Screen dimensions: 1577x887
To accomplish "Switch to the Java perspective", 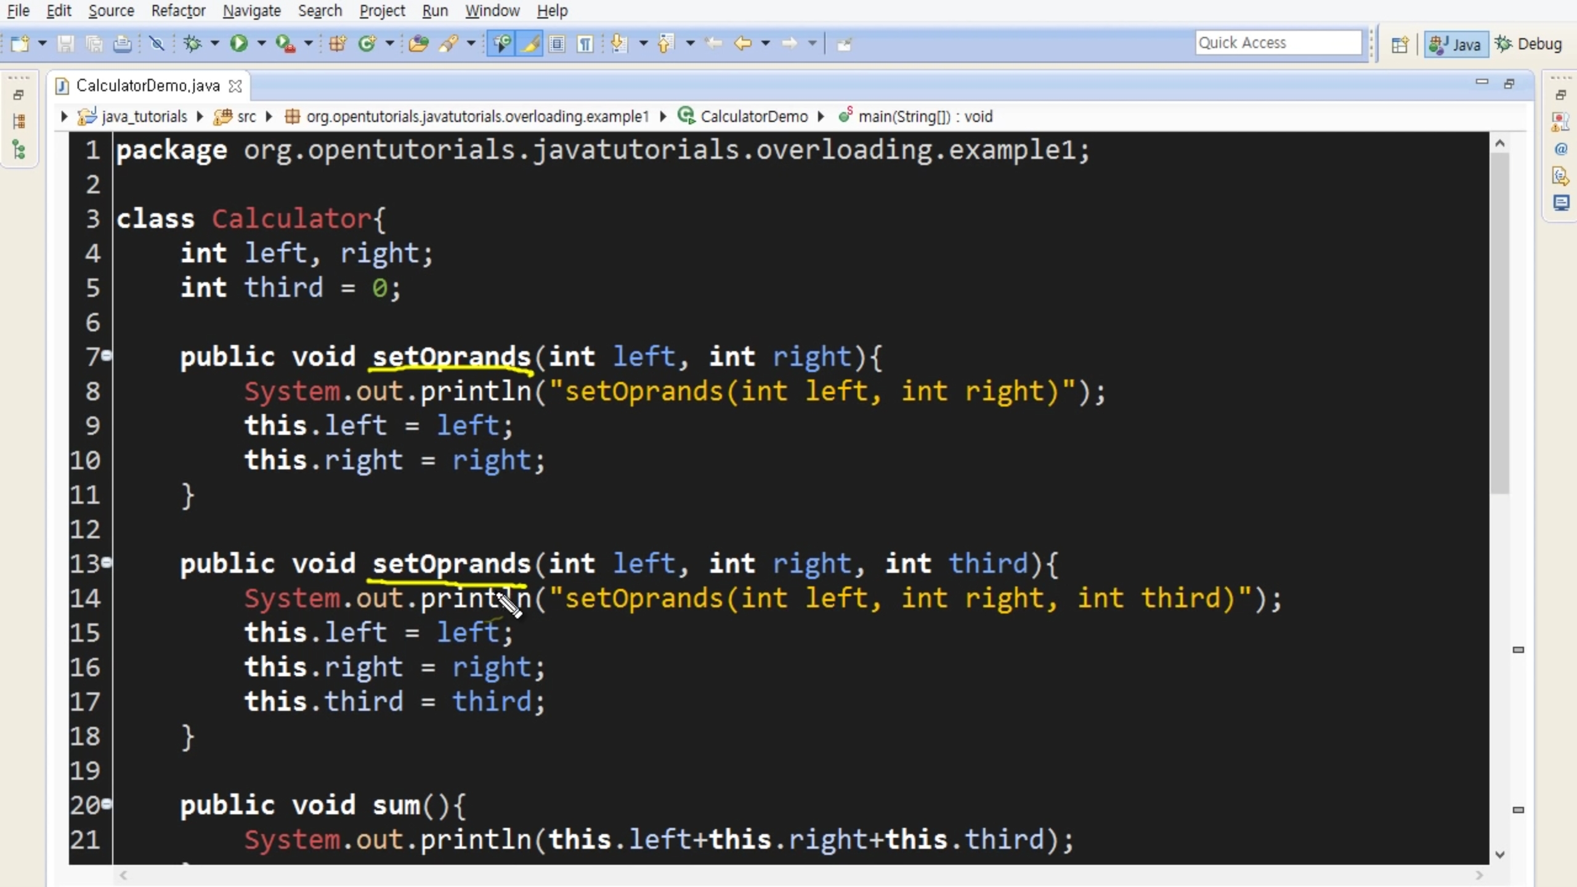I will tap(1456, 44).
